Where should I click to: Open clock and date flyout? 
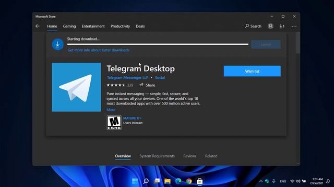(x=316, y=181)
